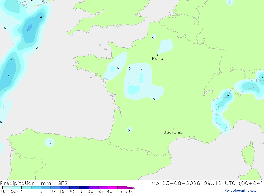Open the weatheronline.co.uk copyright link
This screenshot has width=264, height=193.
(242, 191)
